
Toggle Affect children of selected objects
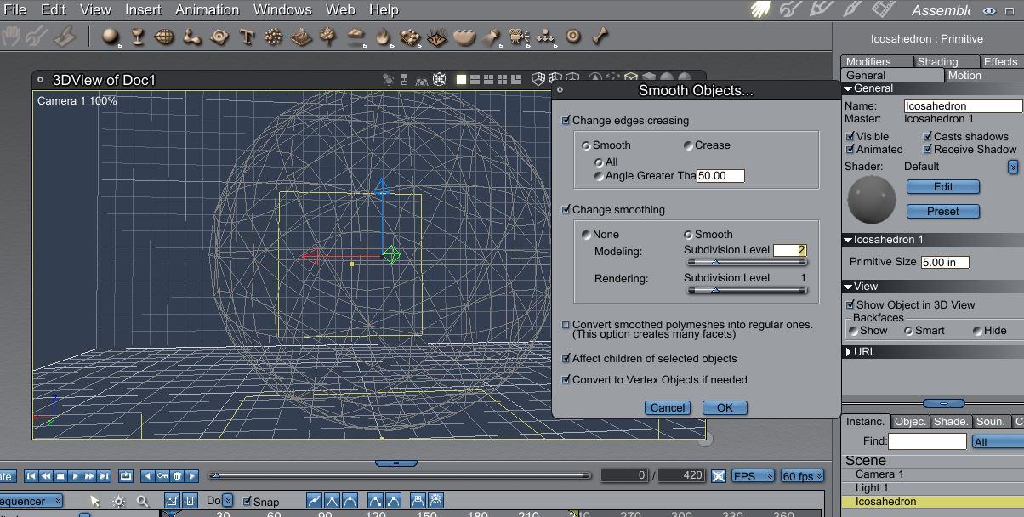click(x=566, y=359)
